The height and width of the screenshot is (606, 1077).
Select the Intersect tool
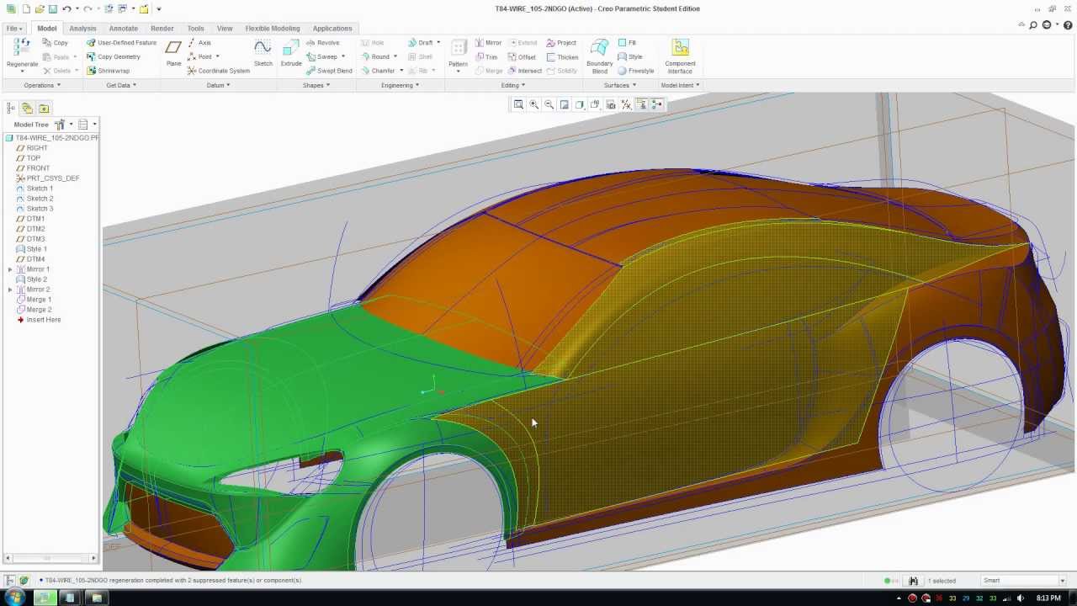524,71
